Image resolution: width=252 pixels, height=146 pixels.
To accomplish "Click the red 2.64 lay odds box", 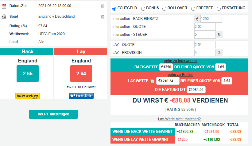I will 81,73.
